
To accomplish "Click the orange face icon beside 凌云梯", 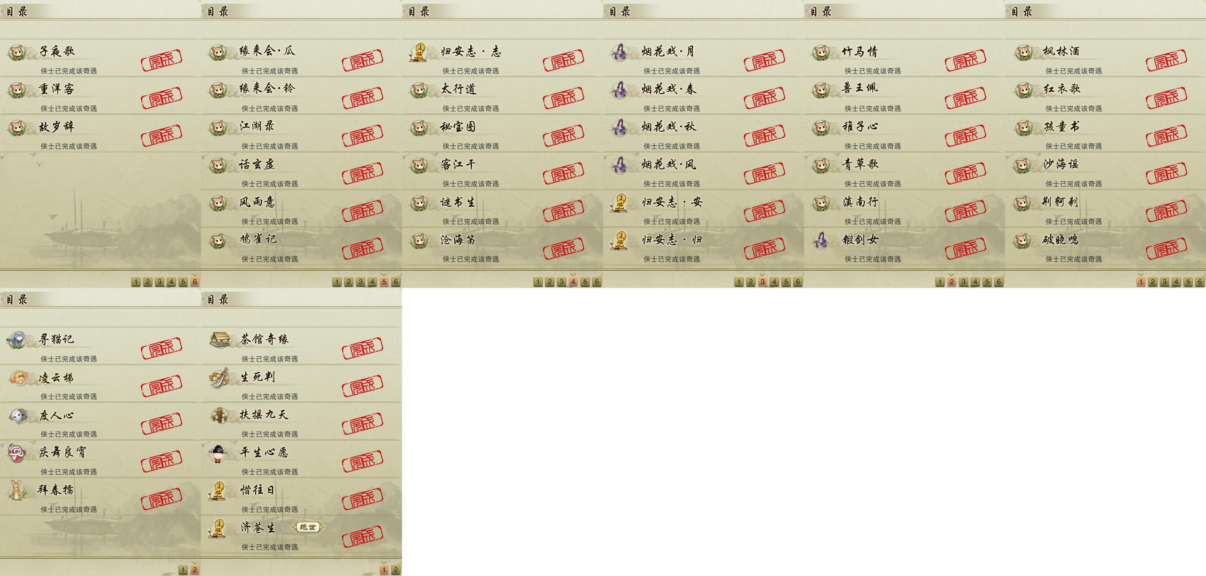I will click(18, 377).
